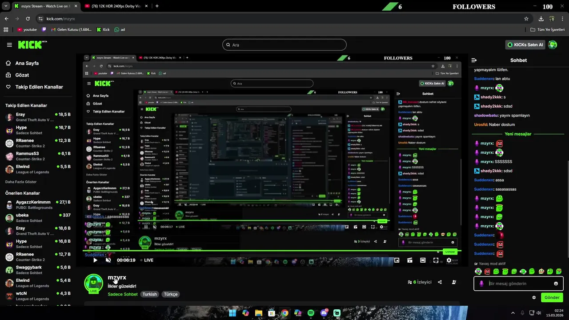Open Takip Edilen Kanallar followed channels
Viewport: 569px width, 320px height.
tap(34, 87)
